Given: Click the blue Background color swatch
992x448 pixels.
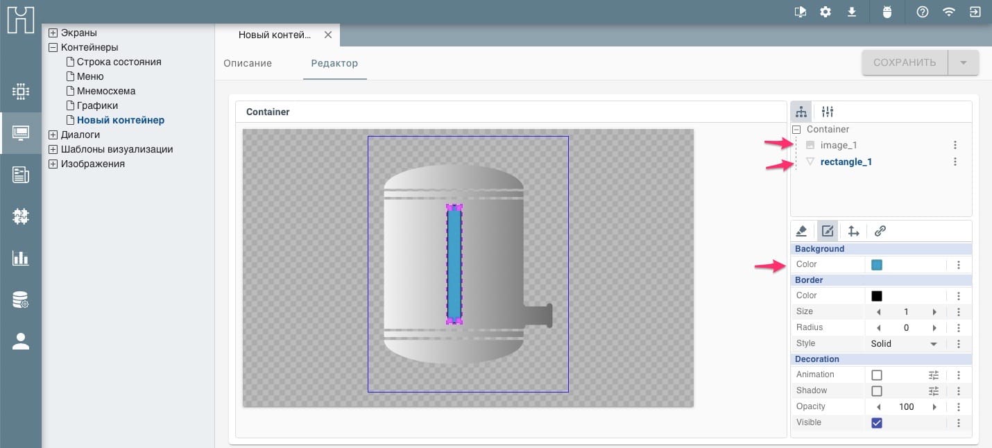Looking at the screenshot, I should 877,265.
